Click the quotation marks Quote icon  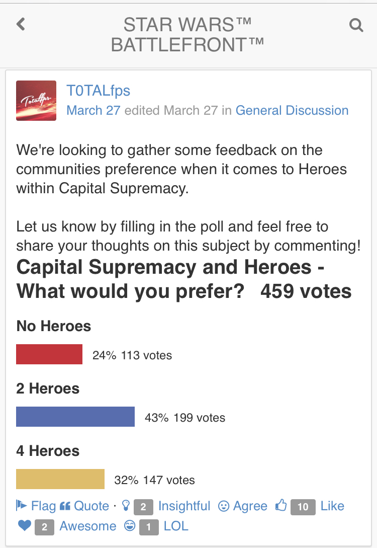click(x=65, y=506)
